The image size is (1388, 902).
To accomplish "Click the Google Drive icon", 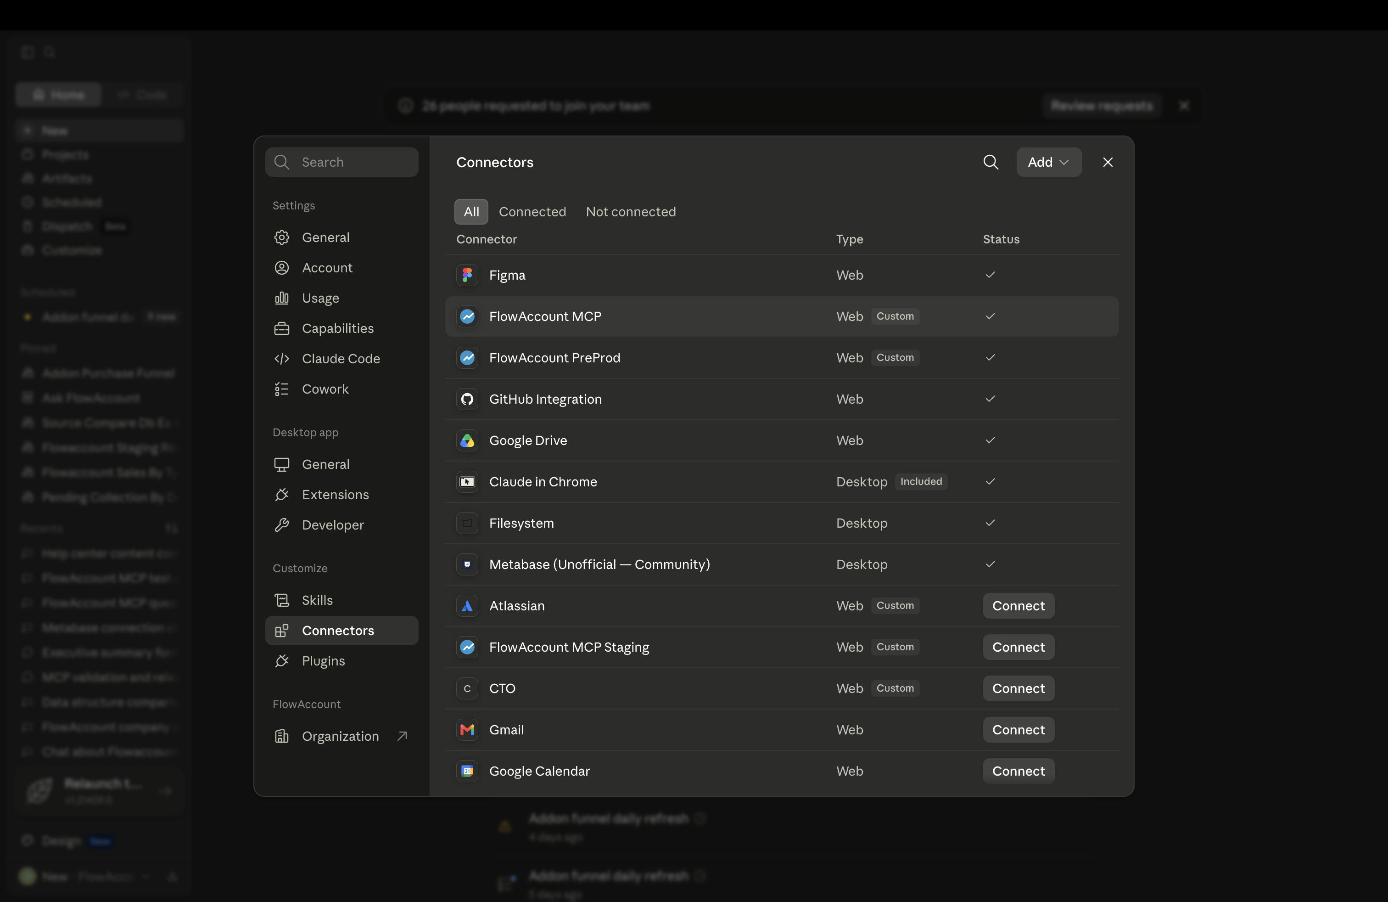I will [467, 440].
